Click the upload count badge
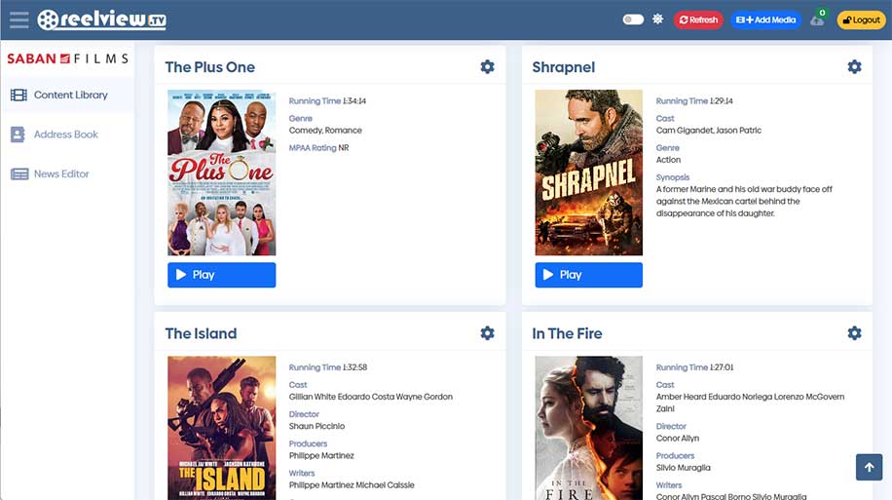Screen dimensions: 892x500 (822, 13)
